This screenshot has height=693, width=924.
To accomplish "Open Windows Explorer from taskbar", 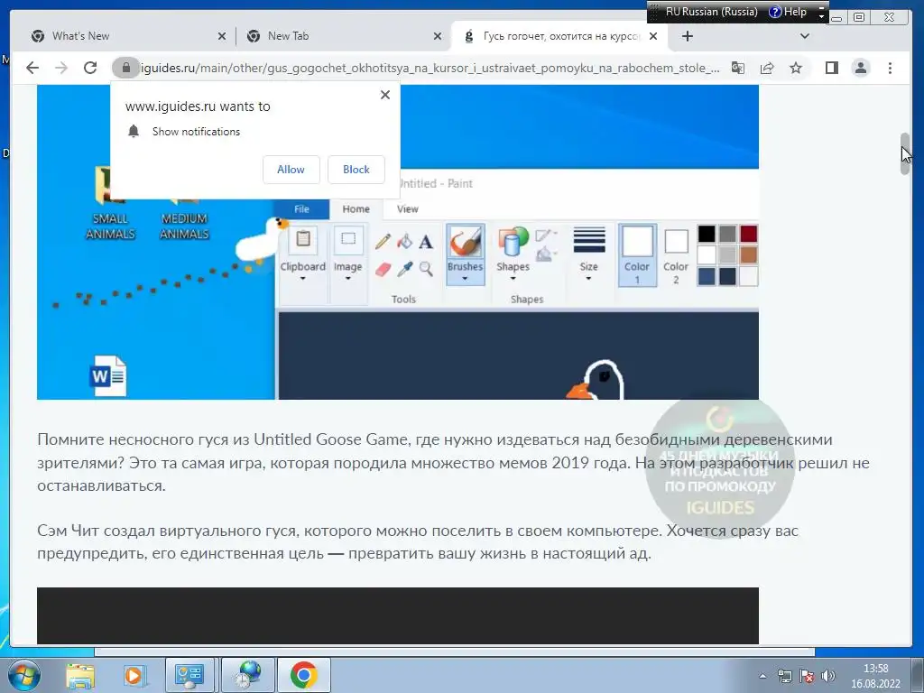I will 80,675.
